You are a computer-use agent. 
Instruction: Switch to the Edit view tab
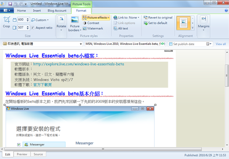(8, 154)
